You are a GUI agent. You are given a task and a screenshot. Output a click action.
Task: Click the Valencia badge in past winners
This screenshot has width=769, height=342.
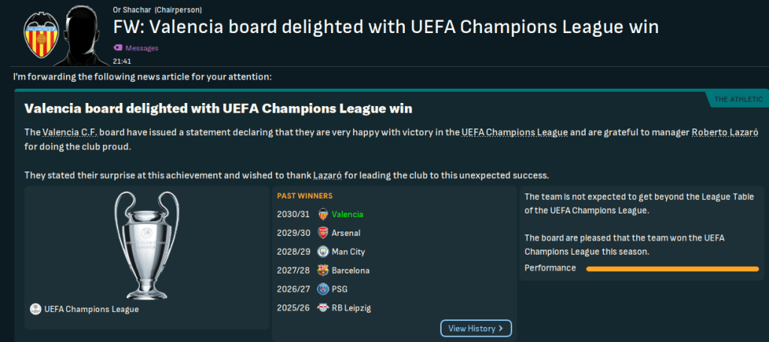pyautogui.click(x=323, y=214)
